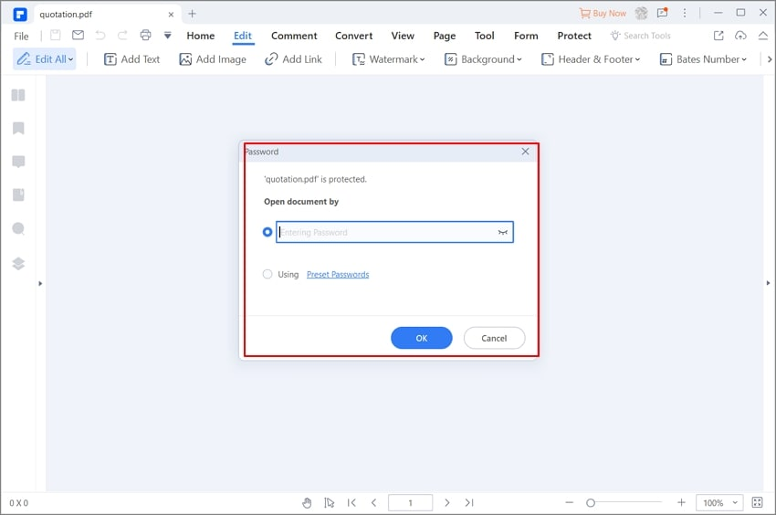Expand the left panel arrow

pos(40,283)
